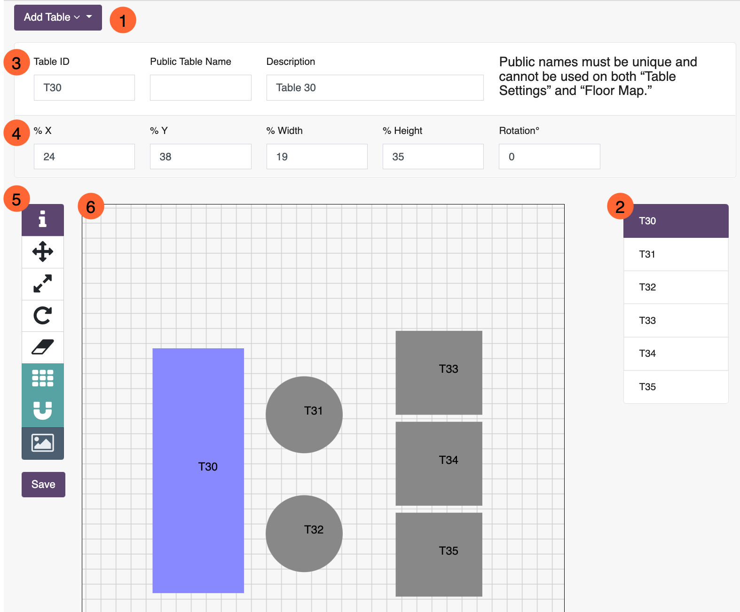
Task: Click into the Rotation° field
Action: pyautogui.click(x=550, y=157)
